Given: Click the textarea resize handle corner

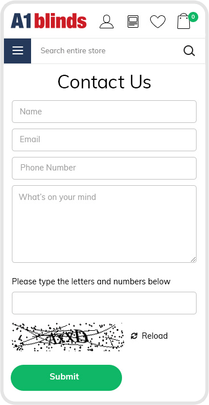Looking at the screenshot, I should [x=193, y=259].
